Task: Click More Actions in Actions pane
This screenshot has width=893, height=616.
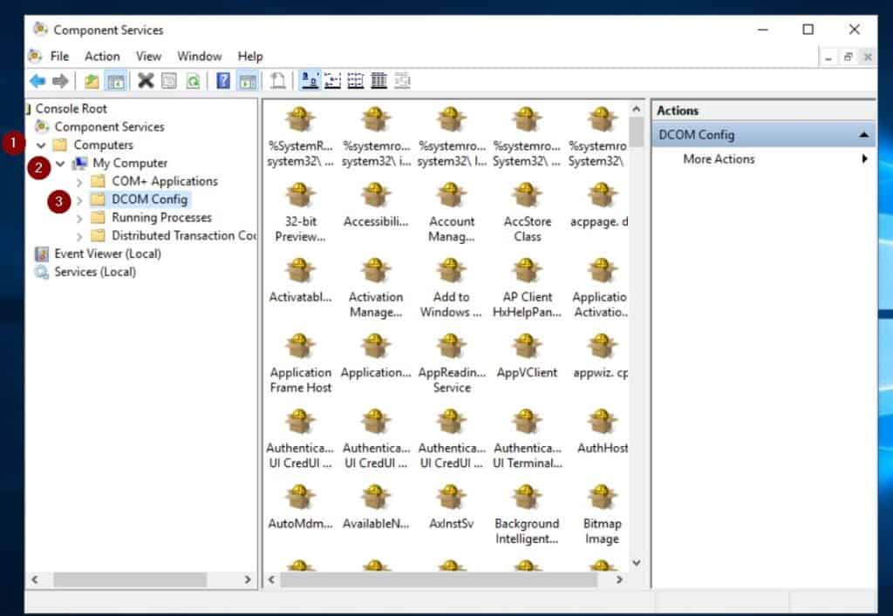Action: coord(719,159)
